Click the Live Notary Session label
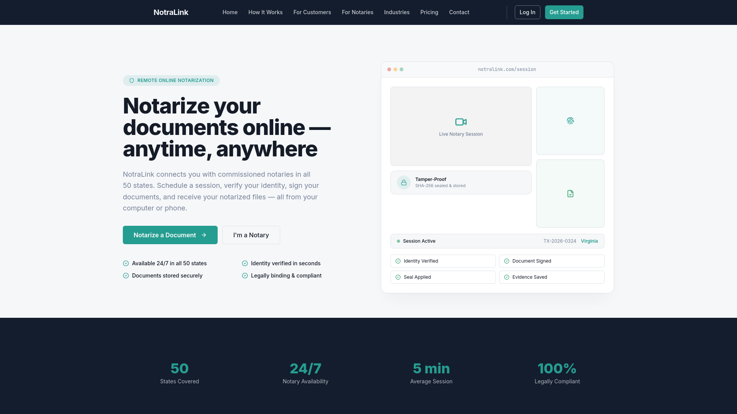 (461, 134)
